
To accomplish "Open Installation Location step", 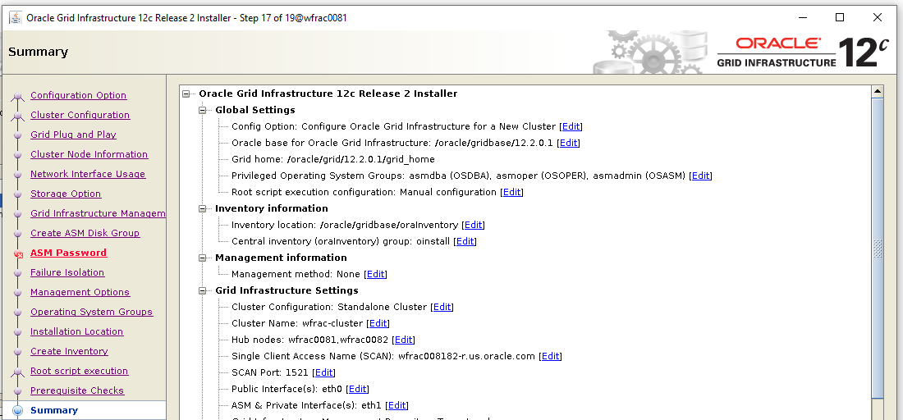I will coord(76,332).
